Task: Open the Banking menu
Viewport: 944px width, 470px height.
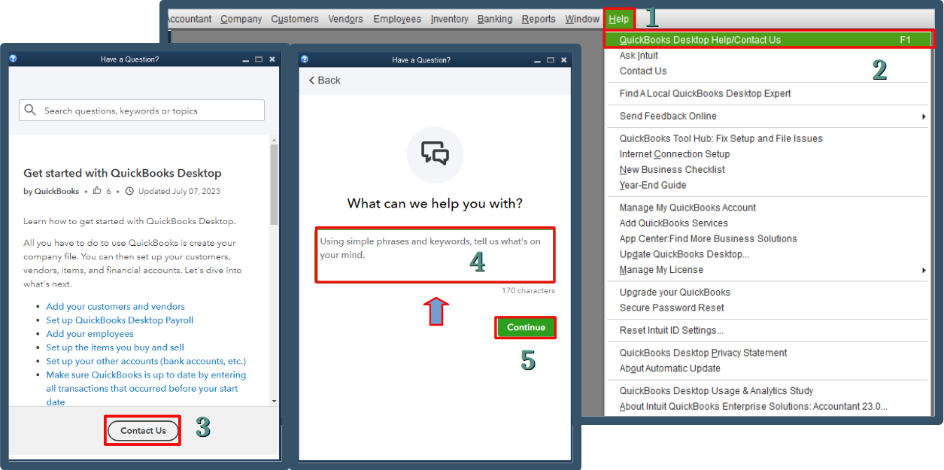Action: pyautogui.click(x=495, y=19)
